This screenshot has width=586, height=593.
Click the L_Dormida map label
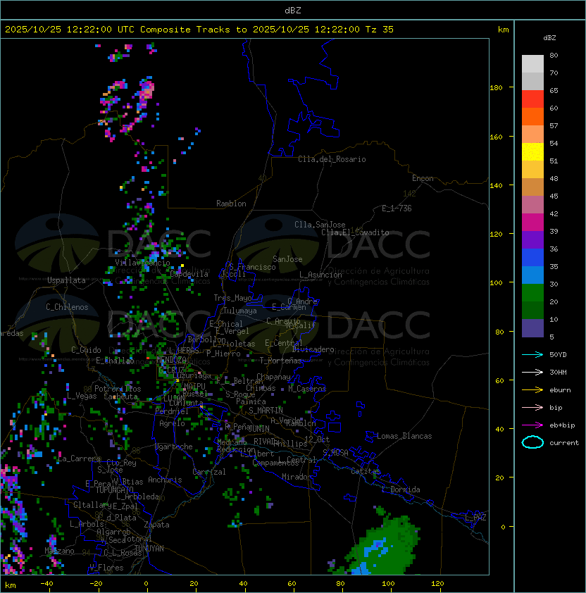[x=401, y=489]
